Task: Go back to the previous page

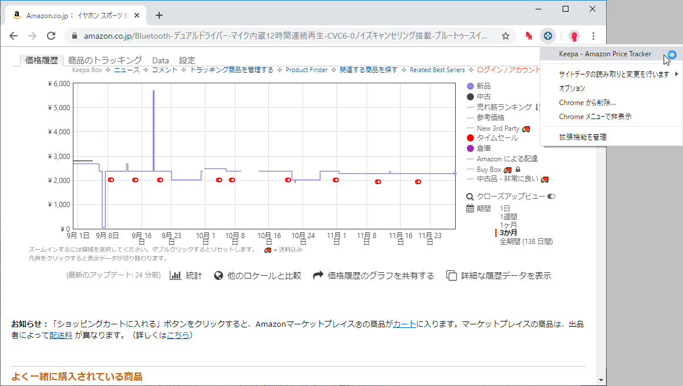Action: point(14,36)
